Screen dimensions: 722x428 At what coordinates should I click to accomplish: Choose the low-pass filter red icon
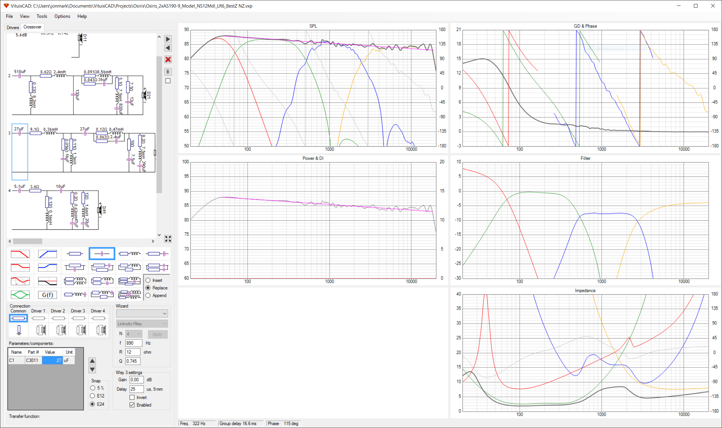(20, 254)
